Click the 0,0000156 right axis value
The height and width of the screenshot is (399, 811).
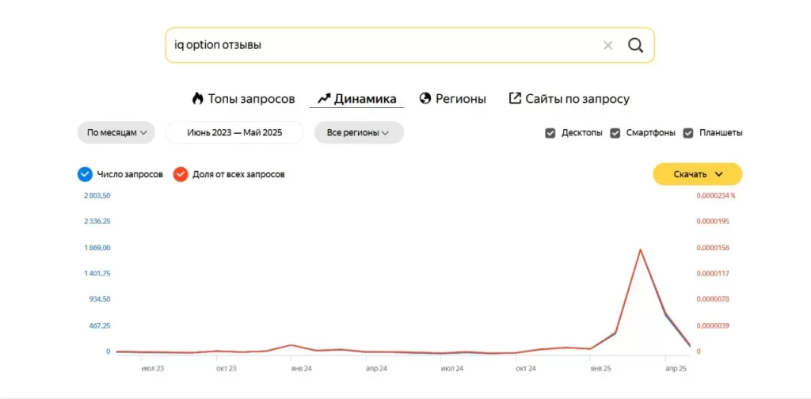click(x=713, y=248)
